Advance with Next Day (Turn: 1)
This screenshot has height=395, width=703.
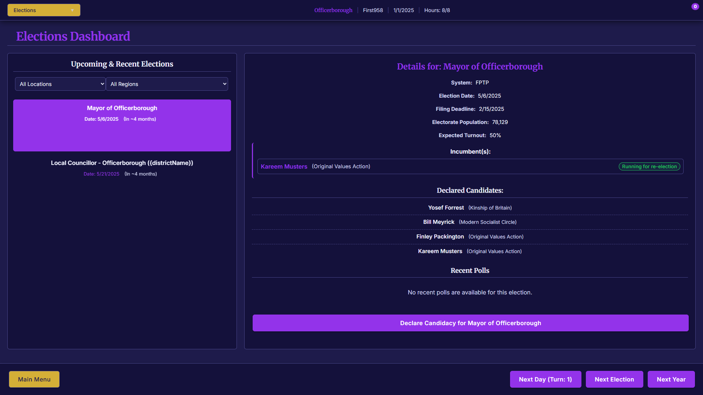(545, 379)
